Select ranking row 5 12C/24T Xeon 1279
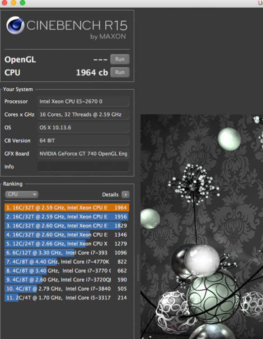Screen dimensions: 263x339 (x=67, y=244)
